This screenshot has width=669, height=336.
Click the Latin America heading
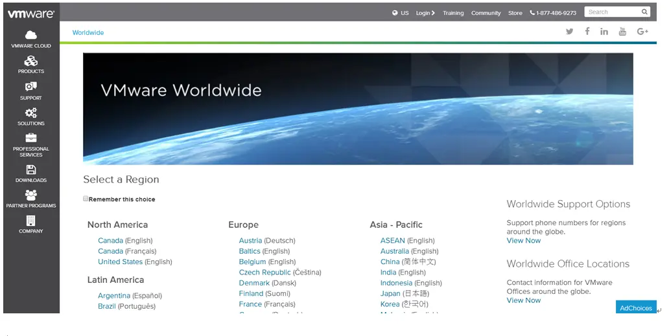click(115, 280)
